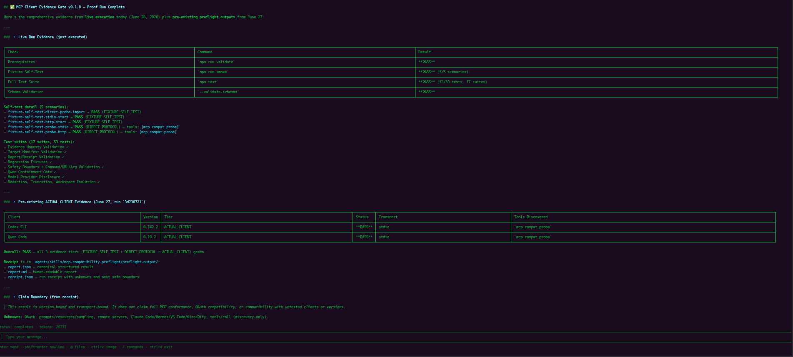The width and height of the screenshot is (793, 357).
Task: Click the 'Version' column header
Action: pyautogui.click(x=150, y=217)
